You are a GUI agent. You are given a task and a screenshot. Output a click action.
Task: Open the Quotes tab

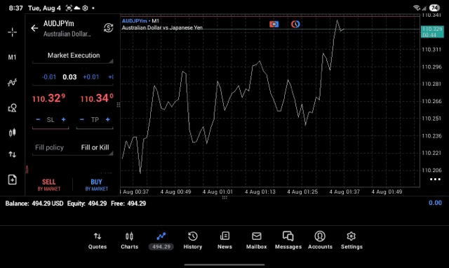click(x=98, y=241)
